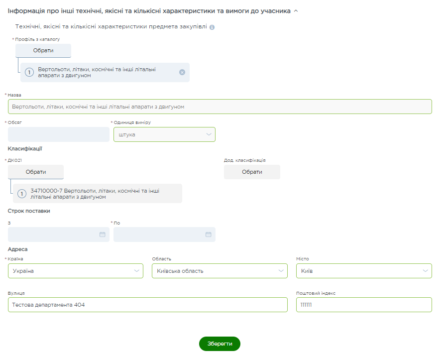443x356 pixels.
Task: Expand the Область dropdown list
Action: coord(220,271)
